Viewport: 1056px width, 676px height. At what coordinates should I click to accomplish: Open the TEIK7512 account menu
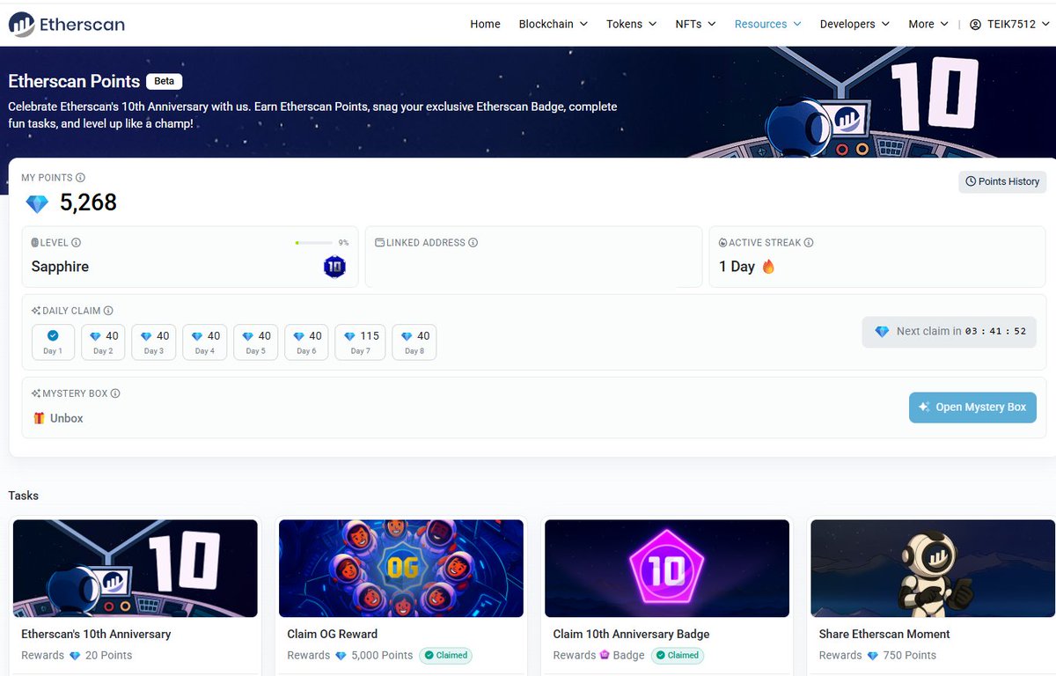pos(1009,24)
